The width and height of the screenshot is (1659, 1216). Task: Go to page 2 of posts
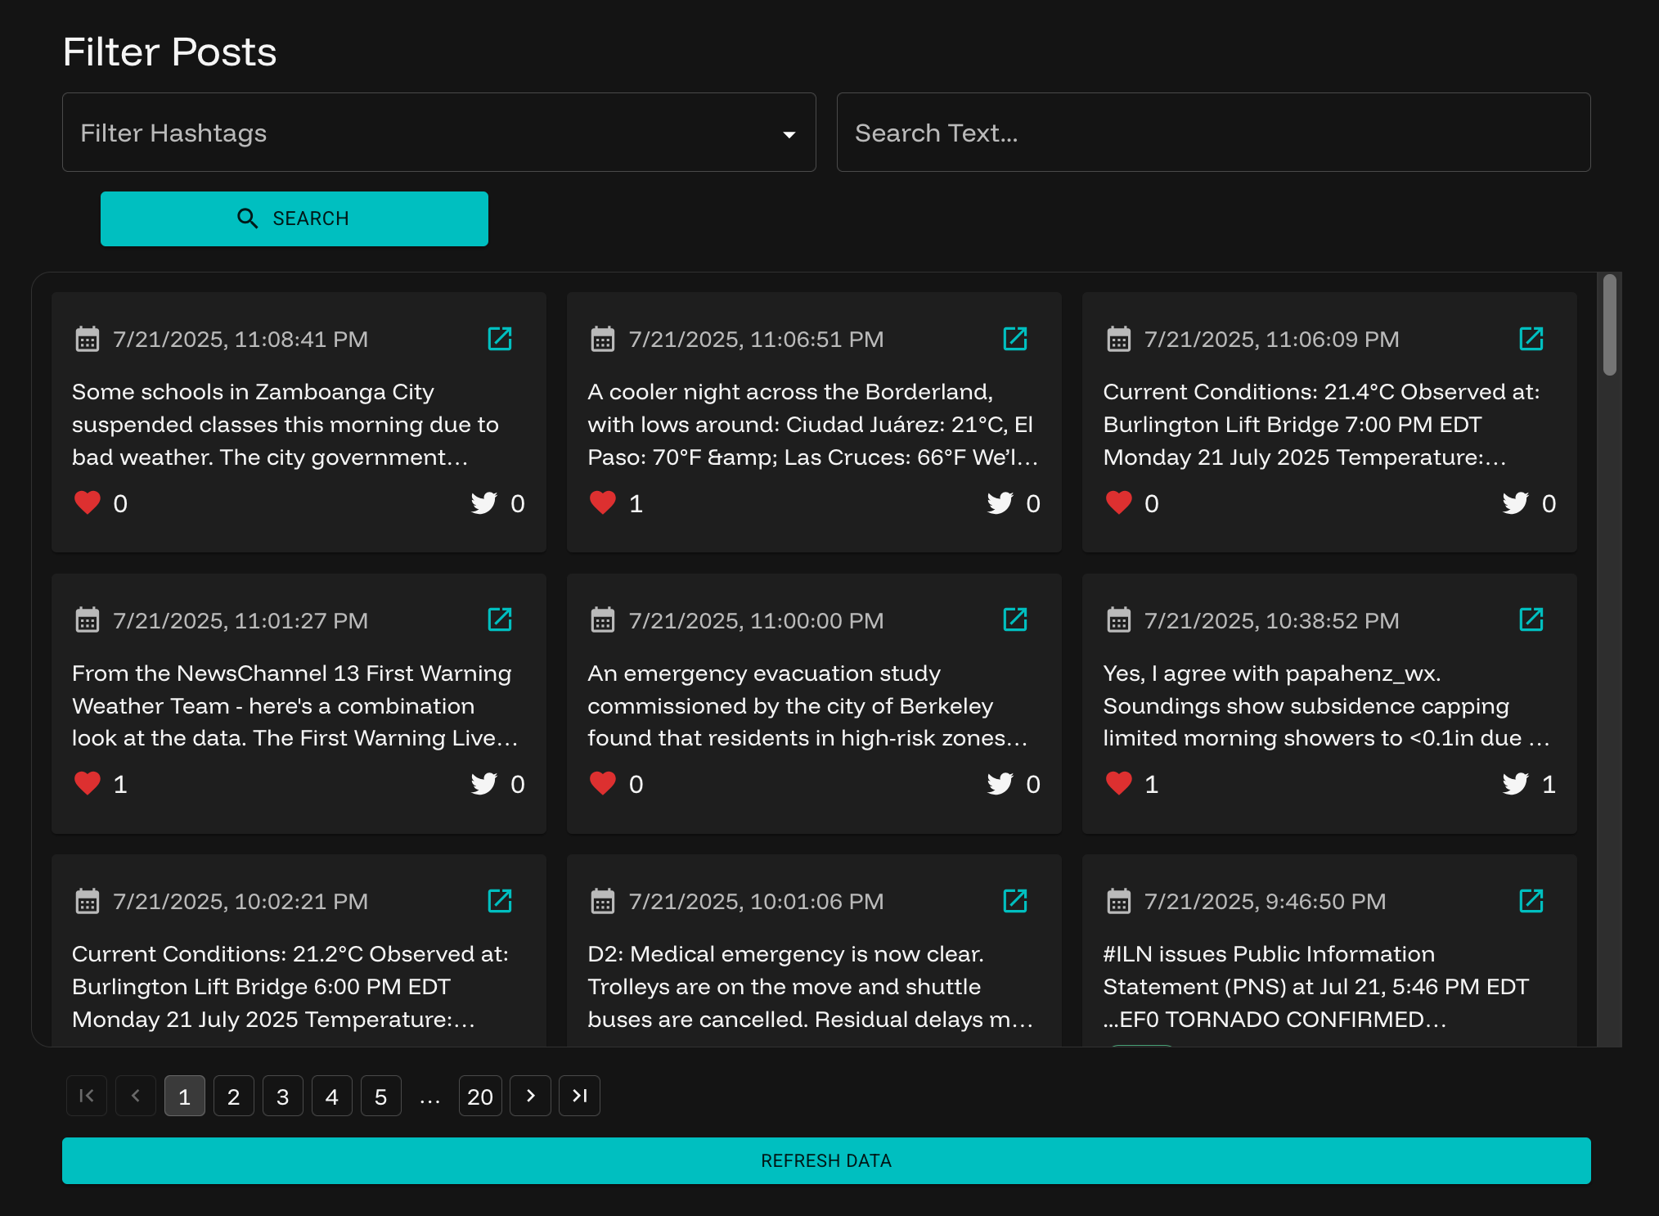click(233, 1096)
